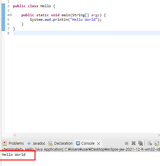This screenshot has height=166, width=160.
Task: Click the terminated Hello Java Application label
Action: tap(33, 149)
